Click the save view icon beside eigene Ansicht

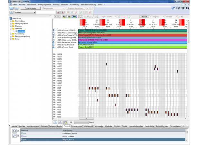pyautogui.click(x=119, y=17)
